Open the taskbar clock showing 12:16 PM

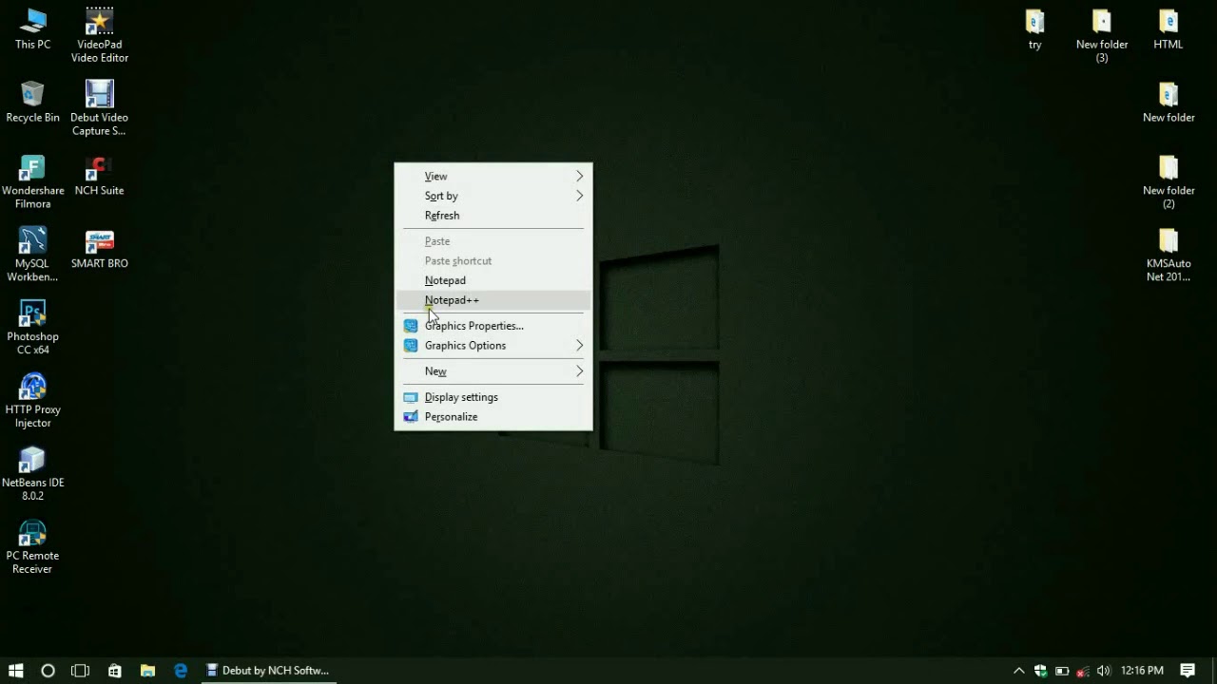coord(1142,671)
